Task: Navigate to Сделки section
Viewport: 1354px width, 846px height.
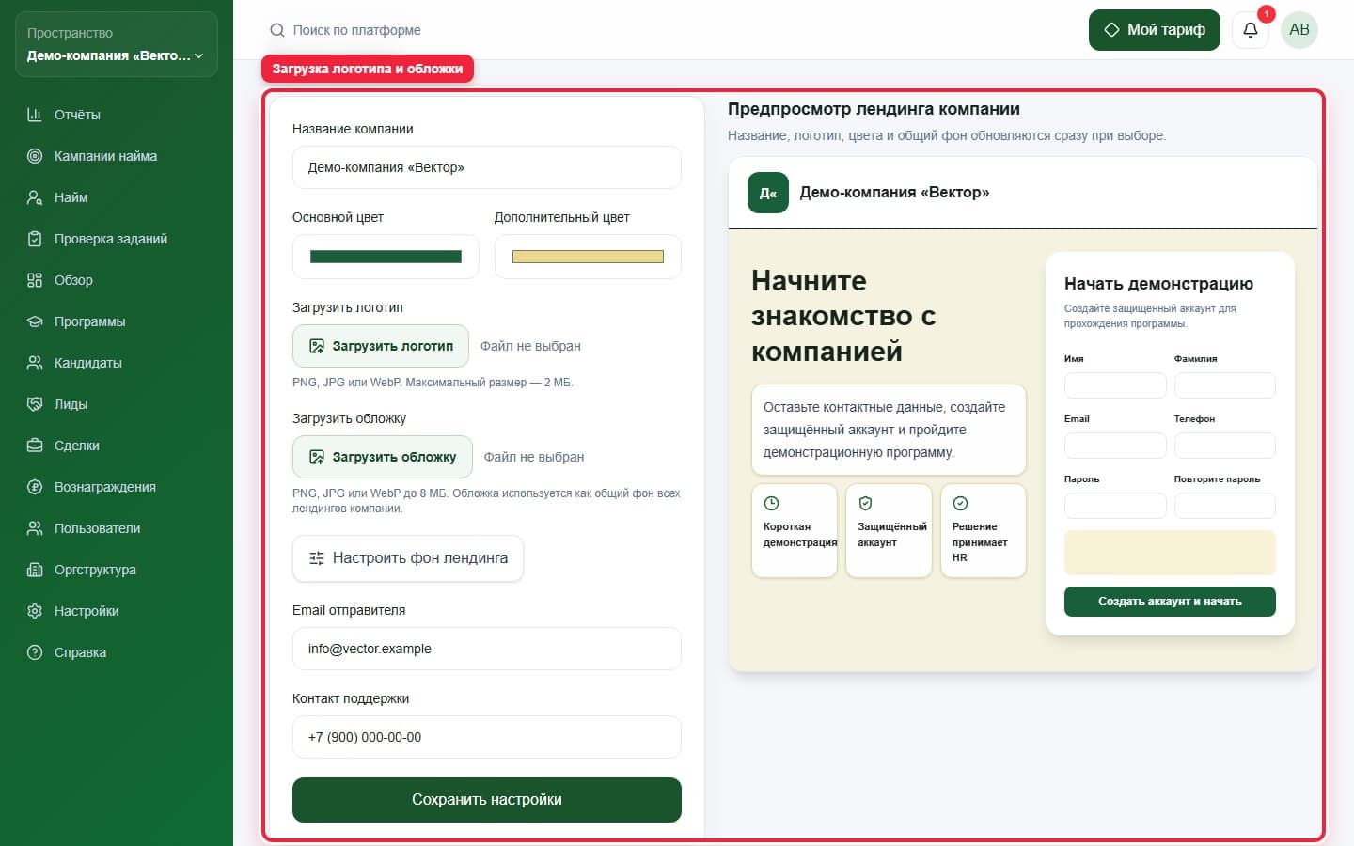Action: (117, 446)
